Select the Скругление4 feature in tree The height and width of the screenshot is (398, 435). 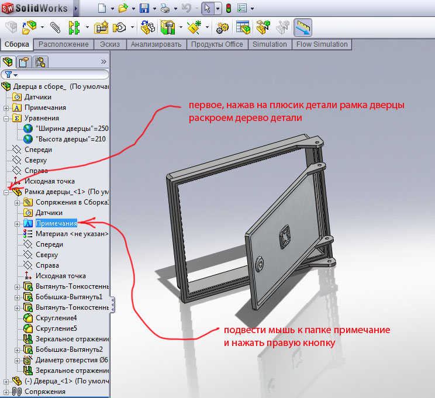click(x=56, y=318)
